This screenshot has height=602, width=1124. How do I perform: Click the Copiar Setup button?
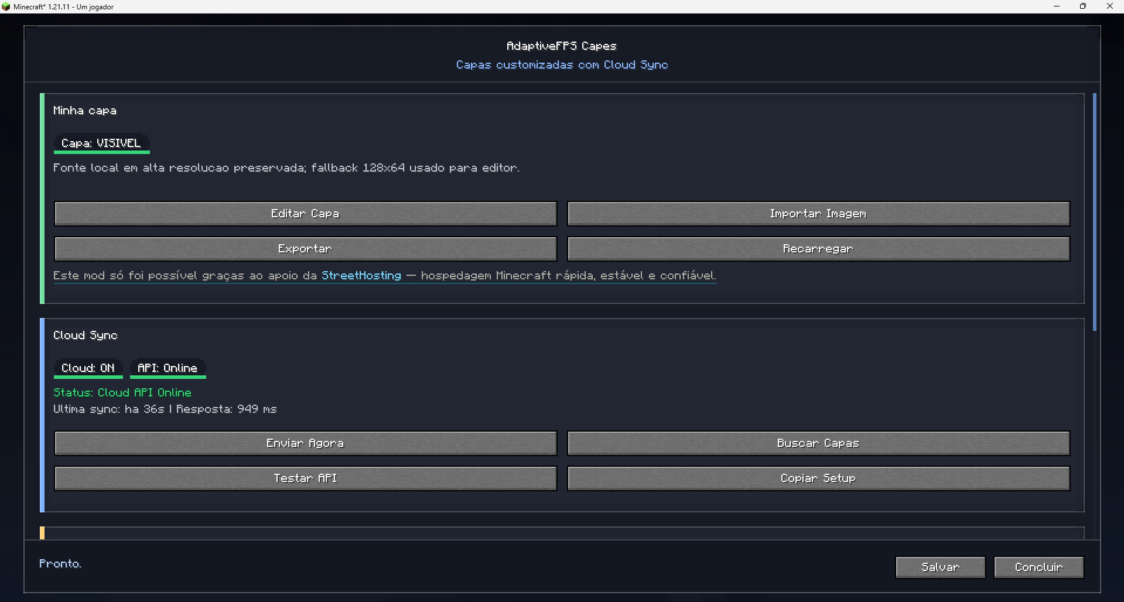818,478
